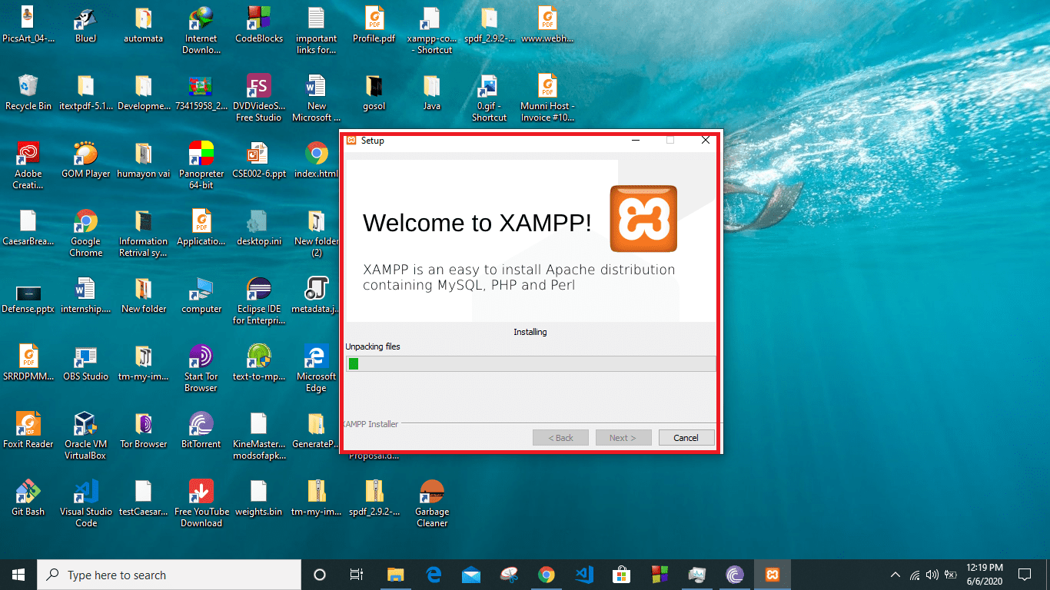Open the running XAMPP installer from the taskbar
The width and height of the screenshot is (1050, 590).
click(772, 574)
